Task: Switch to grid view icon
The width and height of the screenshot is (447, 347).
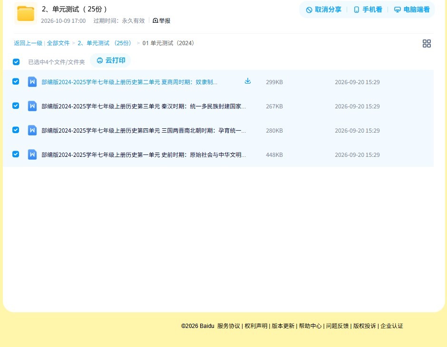Action: pos(427,43)
